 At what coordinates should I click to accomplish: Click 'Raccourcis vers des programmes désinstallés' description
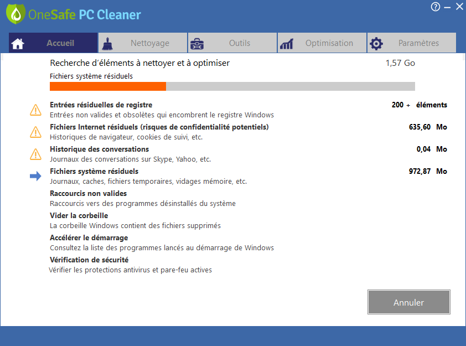click(x=143, y=204)
